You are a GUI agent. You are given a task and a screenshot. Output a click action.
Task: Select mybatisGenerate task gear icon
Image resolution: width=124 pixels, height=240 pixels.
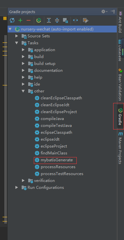[x=37, y=160]
